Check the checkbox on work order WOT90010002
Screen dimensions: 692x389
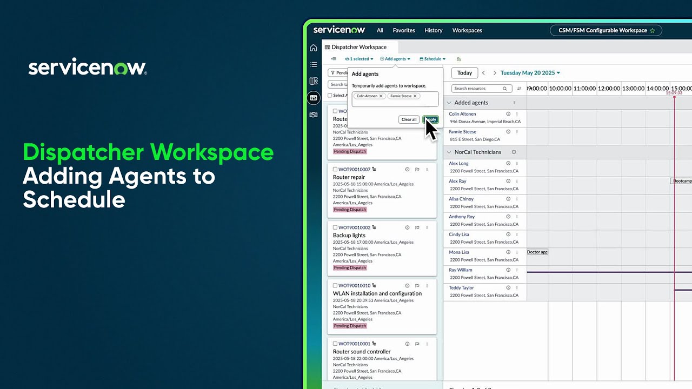335,227
